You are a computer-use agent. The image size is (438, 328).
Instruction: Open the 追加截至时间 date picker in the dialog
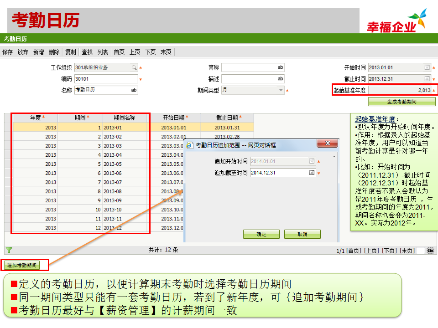[313, 173]
